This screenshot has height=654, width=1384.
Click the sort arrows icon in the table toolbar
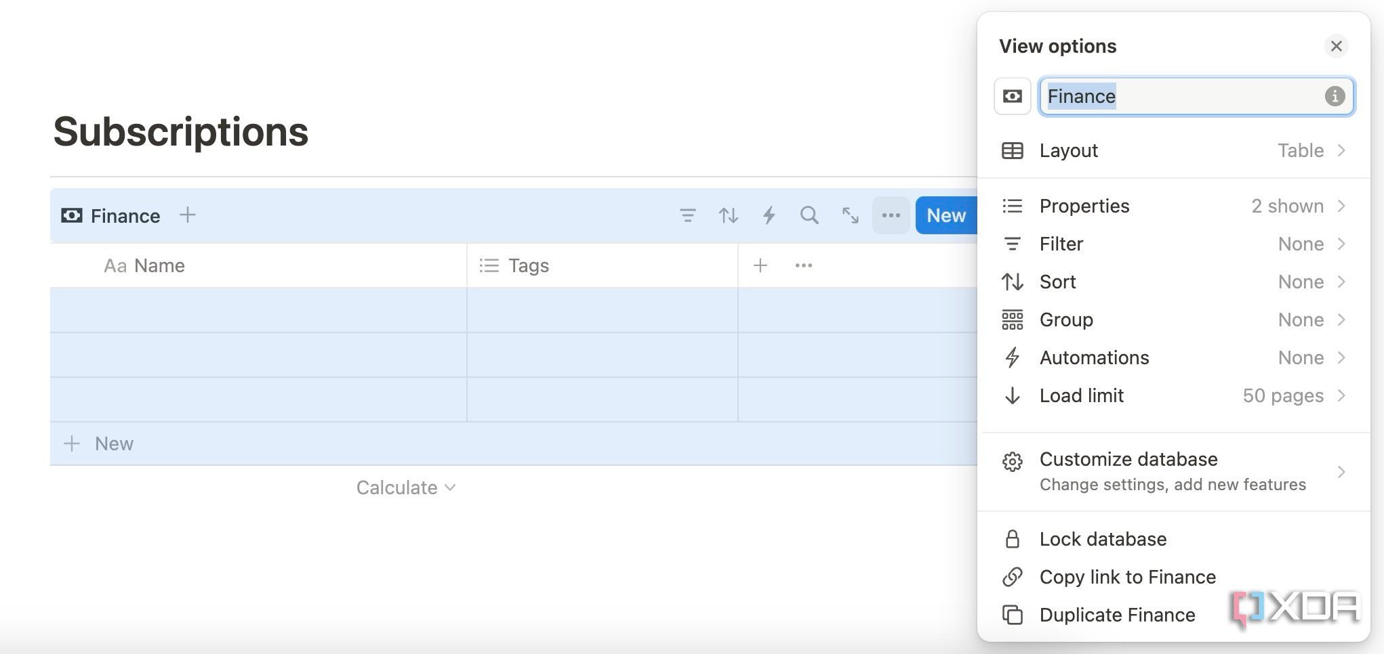(728, 215)
